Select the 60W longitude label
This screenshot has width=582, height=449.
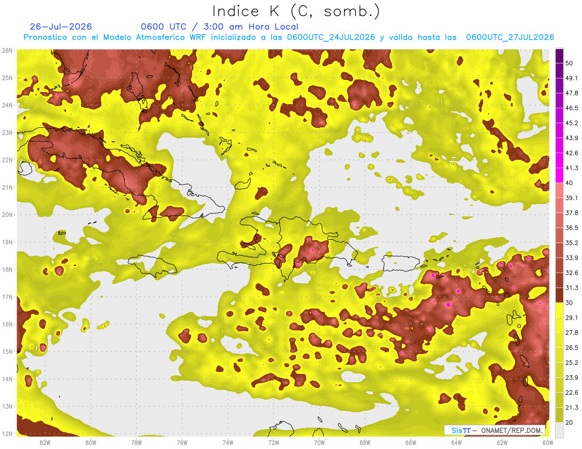(x=548, y=442)
